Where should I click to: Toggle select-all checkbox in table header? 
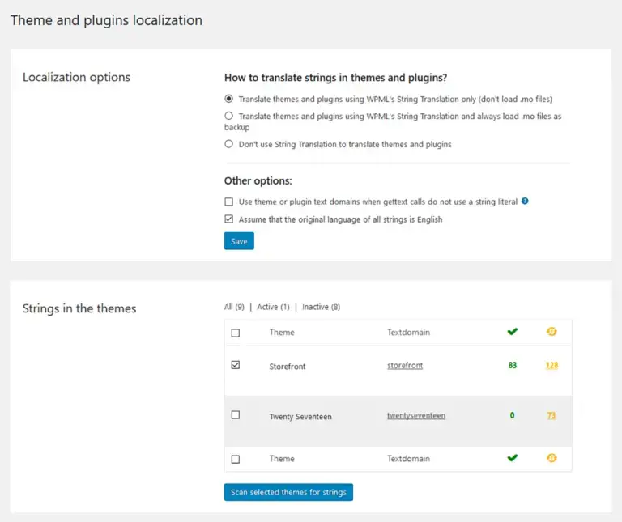(x=236, y=333)
